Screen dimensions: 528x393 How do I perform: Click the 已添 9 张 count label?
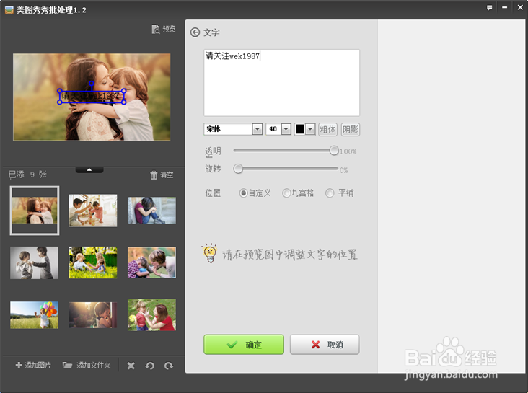click(27, 175)
